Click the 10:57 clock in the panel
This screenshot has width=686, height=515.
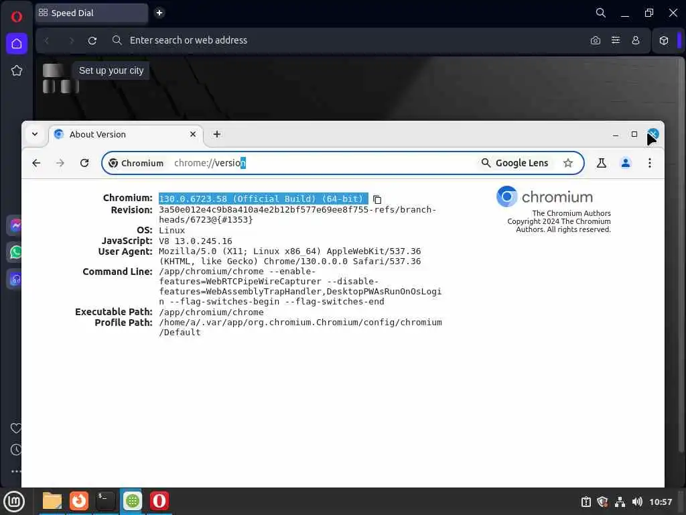pos(660,502)
